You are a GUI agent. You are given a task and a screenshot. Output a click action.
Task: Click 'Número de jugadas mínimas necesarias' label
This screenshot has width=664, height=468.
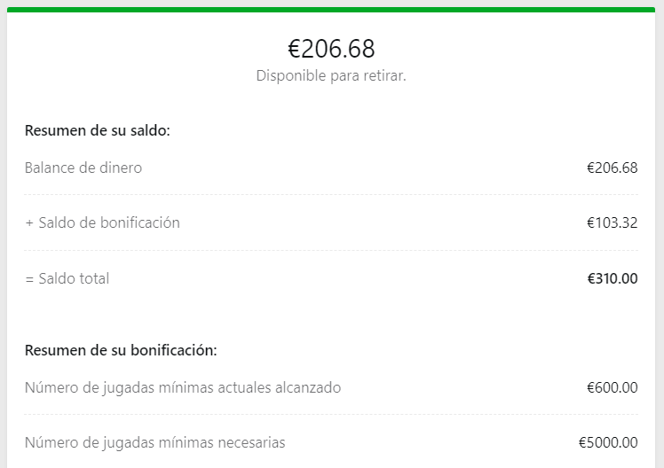(x=155, y=442)
